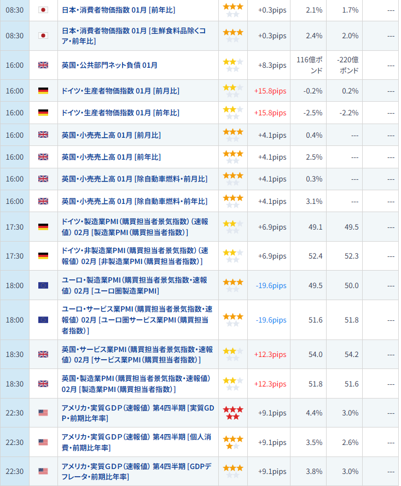Click the red star rating for アメリカ・実質GDP [実質GDP・前期比年率]
The image size is (401, 486).
pos(233,413)
